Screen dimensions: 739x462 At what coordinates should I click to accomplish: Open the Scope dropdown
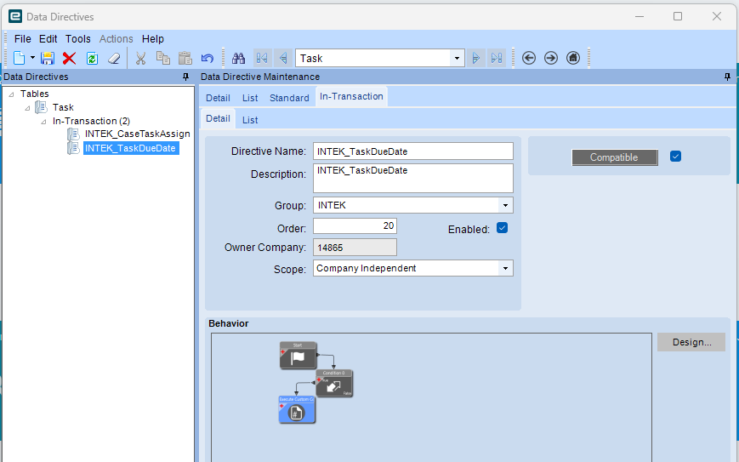point(505,268)
